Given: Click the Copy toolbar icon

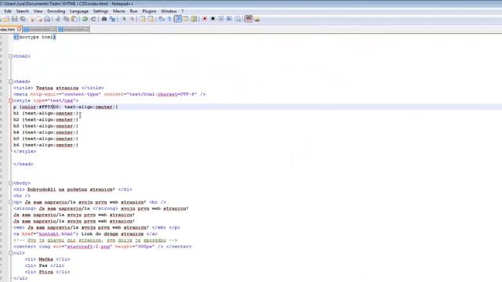Looking at the screenshot, I should pyautogui.click(x=66, y=19).
